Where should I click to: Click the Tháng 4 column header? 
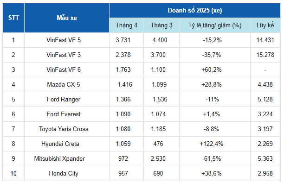(126, 25)
